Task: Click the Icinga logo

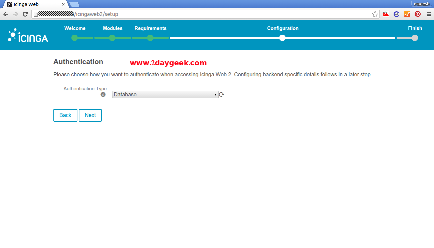Action: [x=28, y=35]
